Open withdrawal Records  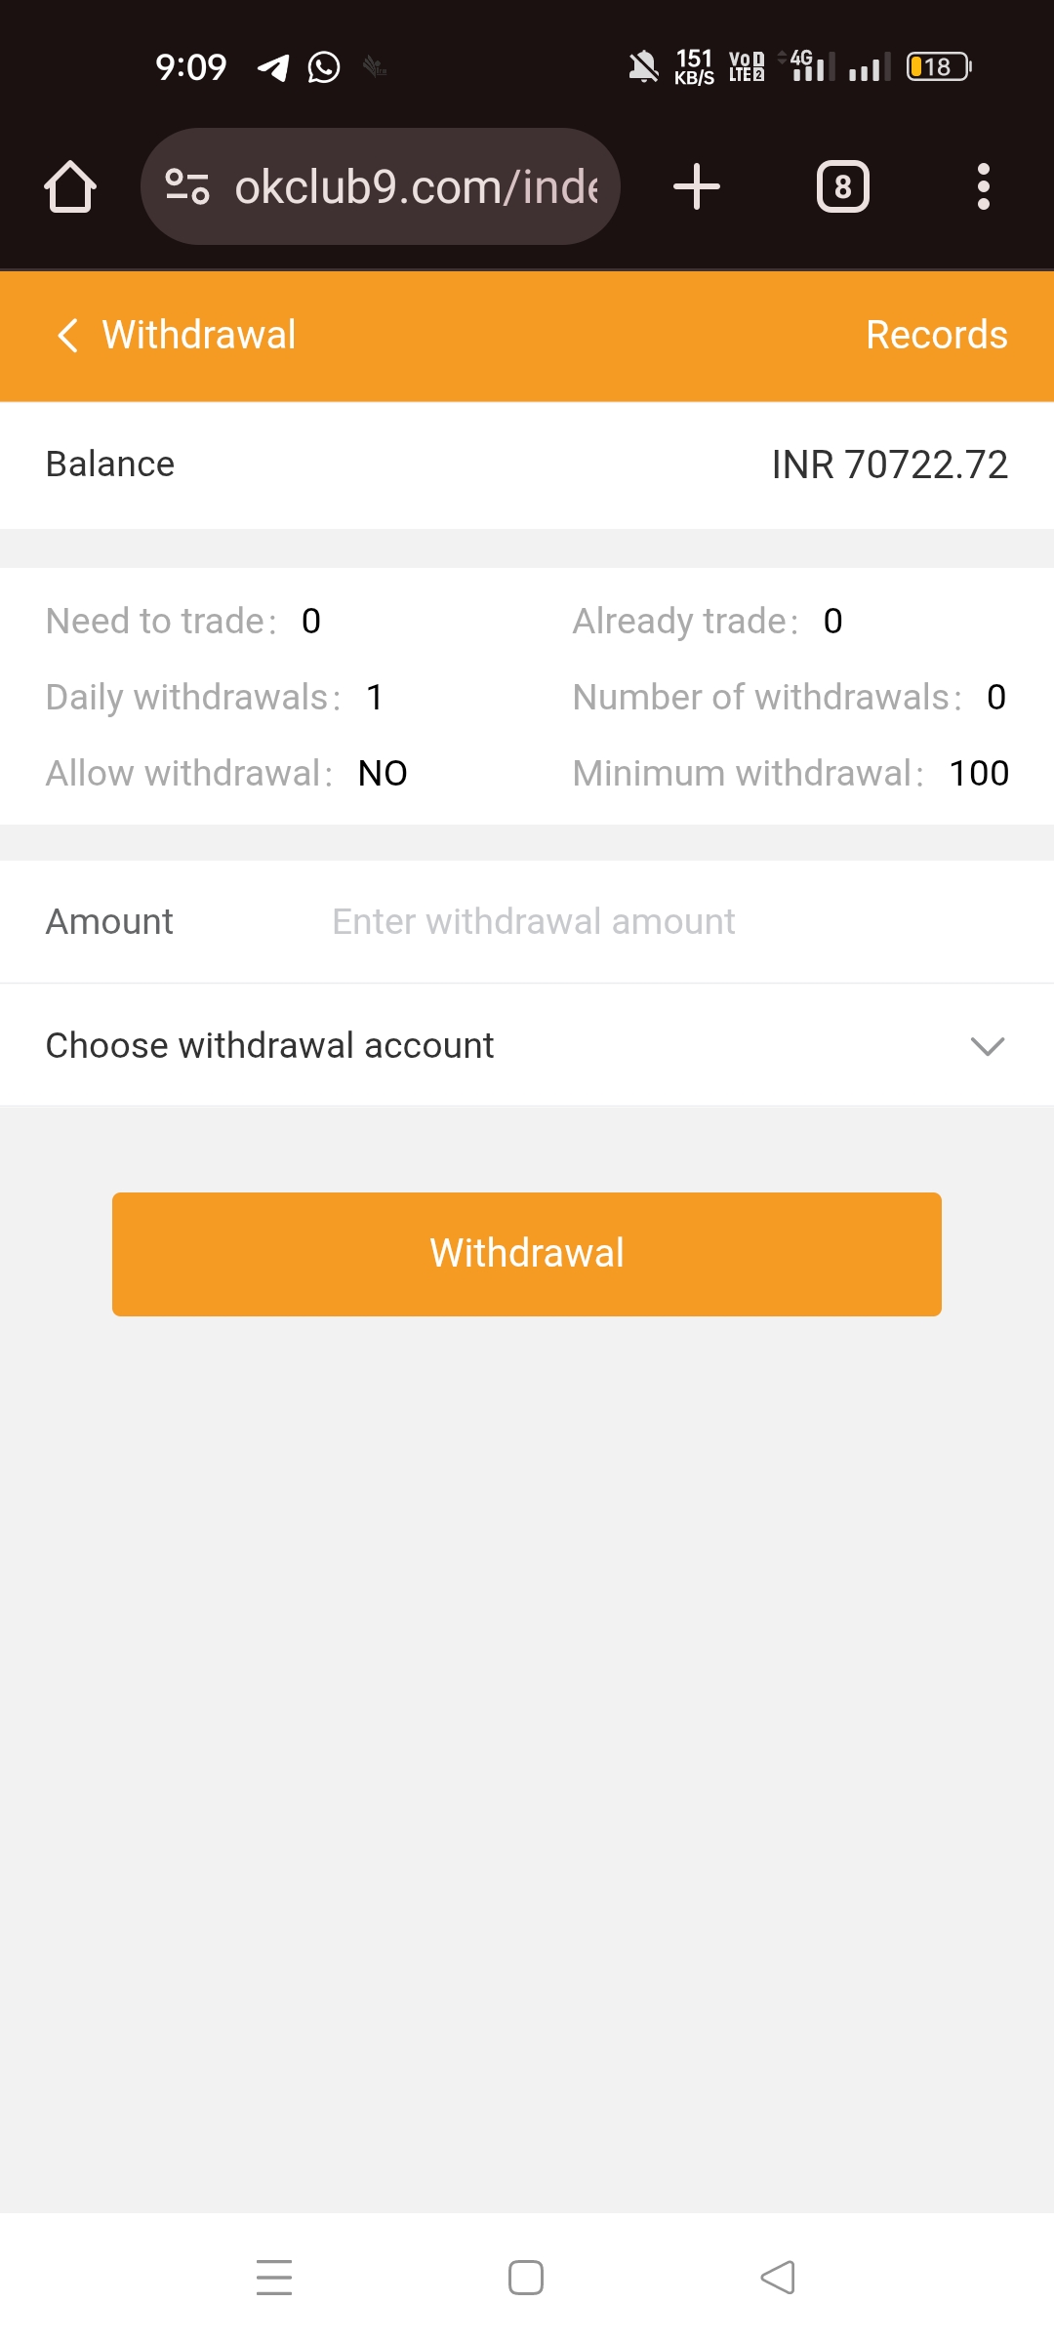click(x=936, y=335)
